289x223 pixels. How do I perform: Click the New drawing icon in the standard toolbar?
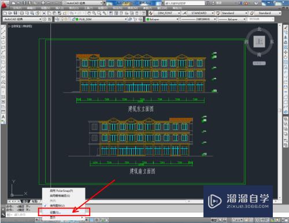[5, 13]
